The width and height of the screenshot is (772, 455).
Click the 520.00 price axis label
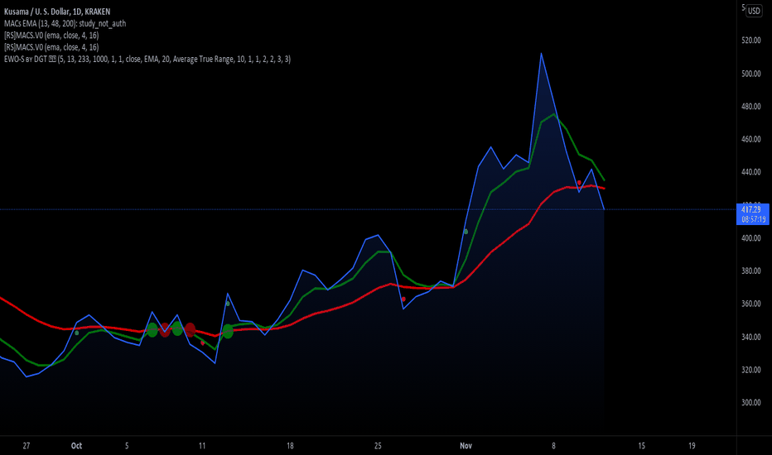[750, 41]
